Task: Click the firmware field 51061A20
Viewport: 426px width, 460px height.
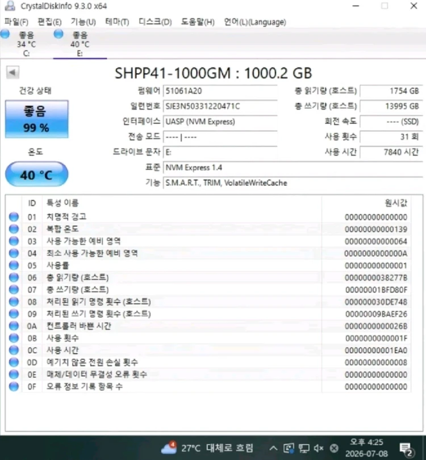Action: (x=220, y=91)
